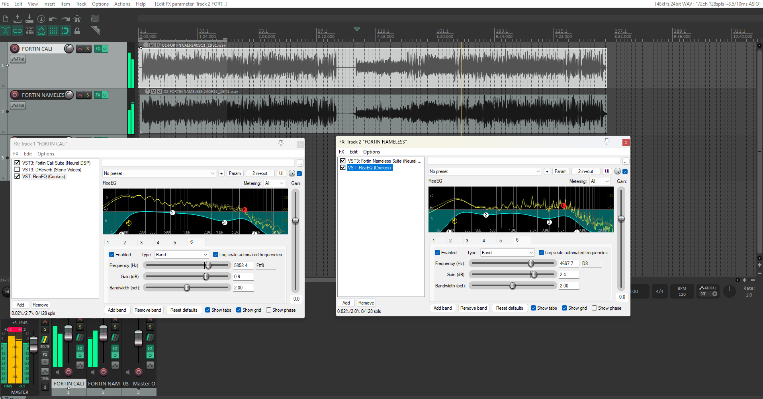Screen dimensions: 763x399
Task: Toggle move envelope points with items icon
Action: pos(41,31)
